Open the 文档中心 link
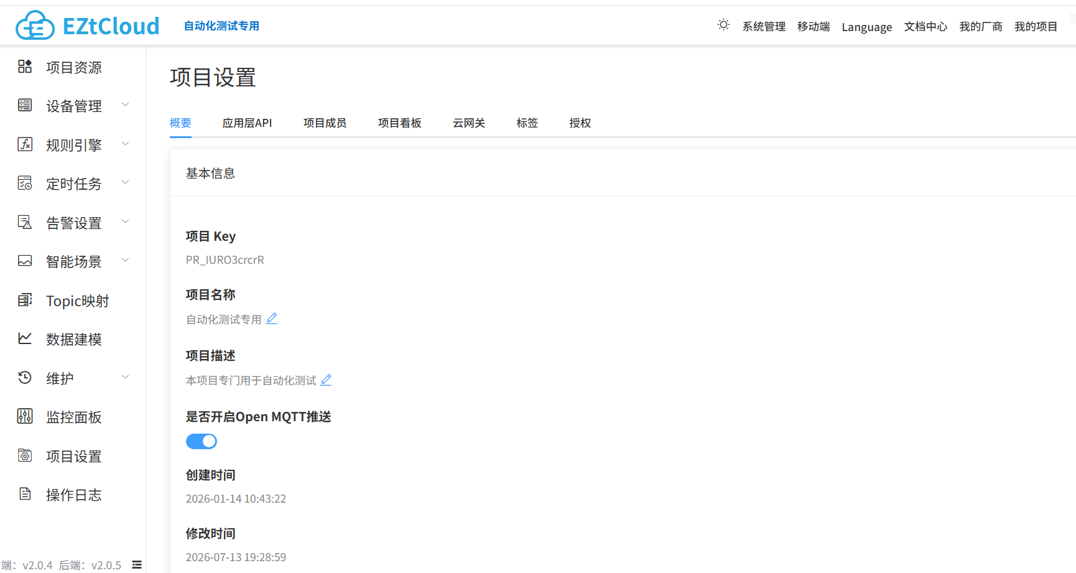The width and height of the screenshot is (1076, 573). point(925,26)
